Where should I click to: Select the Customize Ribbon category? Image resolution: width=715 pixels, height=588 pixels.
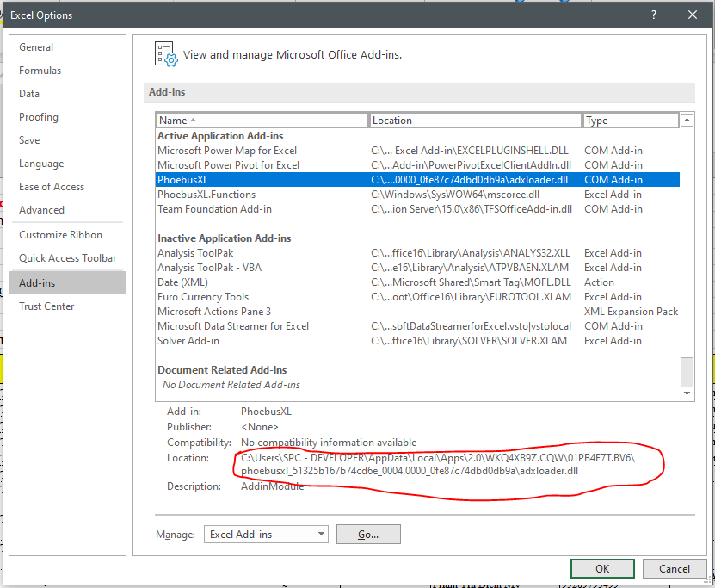point(60,235)
